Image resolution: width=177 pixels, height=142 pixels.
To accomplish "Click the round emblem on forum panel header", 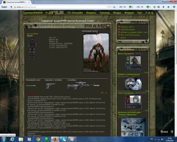I will 147,49.
